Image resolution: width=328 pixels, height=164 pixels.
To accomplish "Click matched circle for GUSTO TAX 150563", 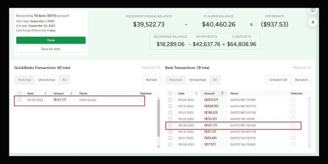I will click(293, 144).
